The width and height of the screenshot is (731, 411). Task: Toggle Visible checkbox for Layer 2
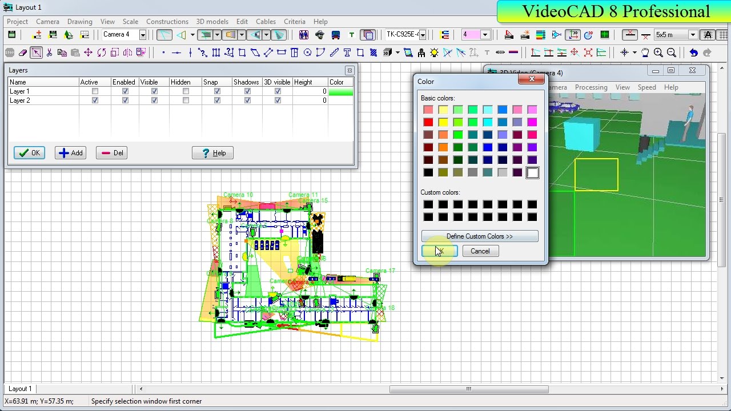[154, 100]
